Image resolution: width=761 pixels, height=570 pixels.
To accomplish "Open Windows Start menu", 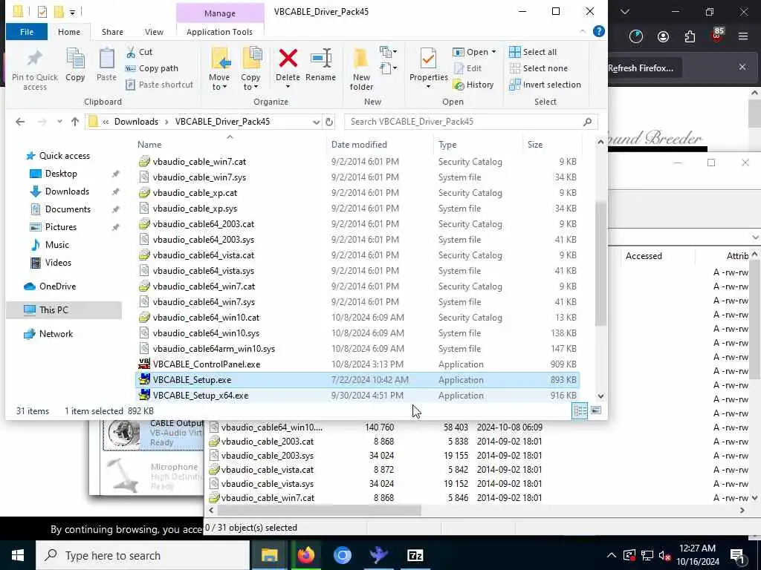I will click(18, 555).
